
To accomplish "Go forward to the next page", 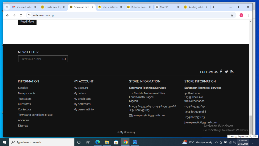I will (14, 15).
